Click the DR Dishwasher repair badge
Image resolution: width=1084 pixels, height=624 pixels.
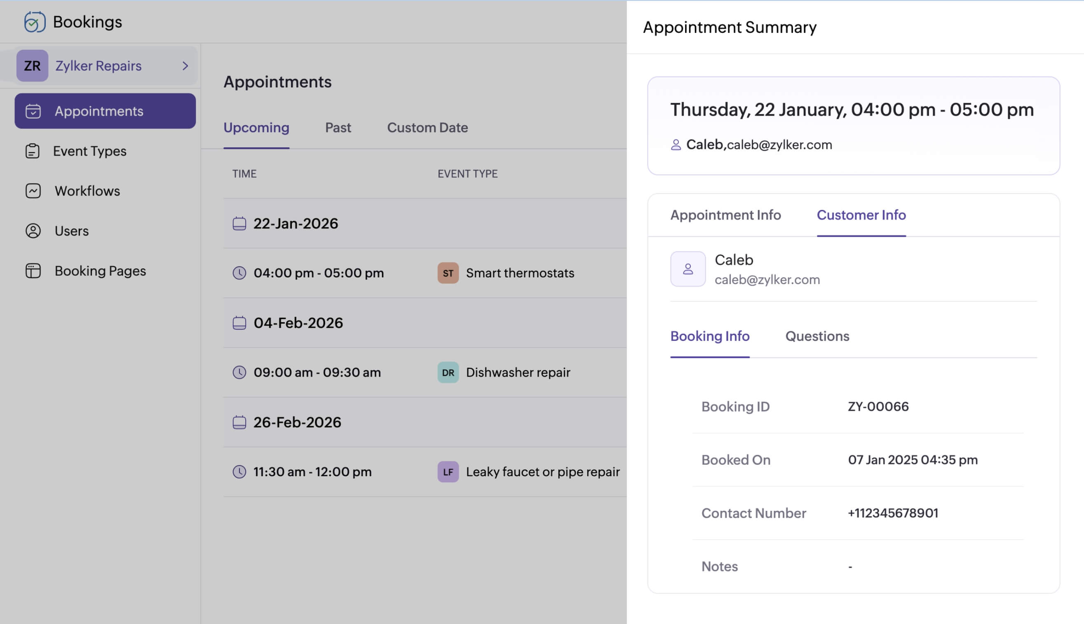[x=448, y=373]
